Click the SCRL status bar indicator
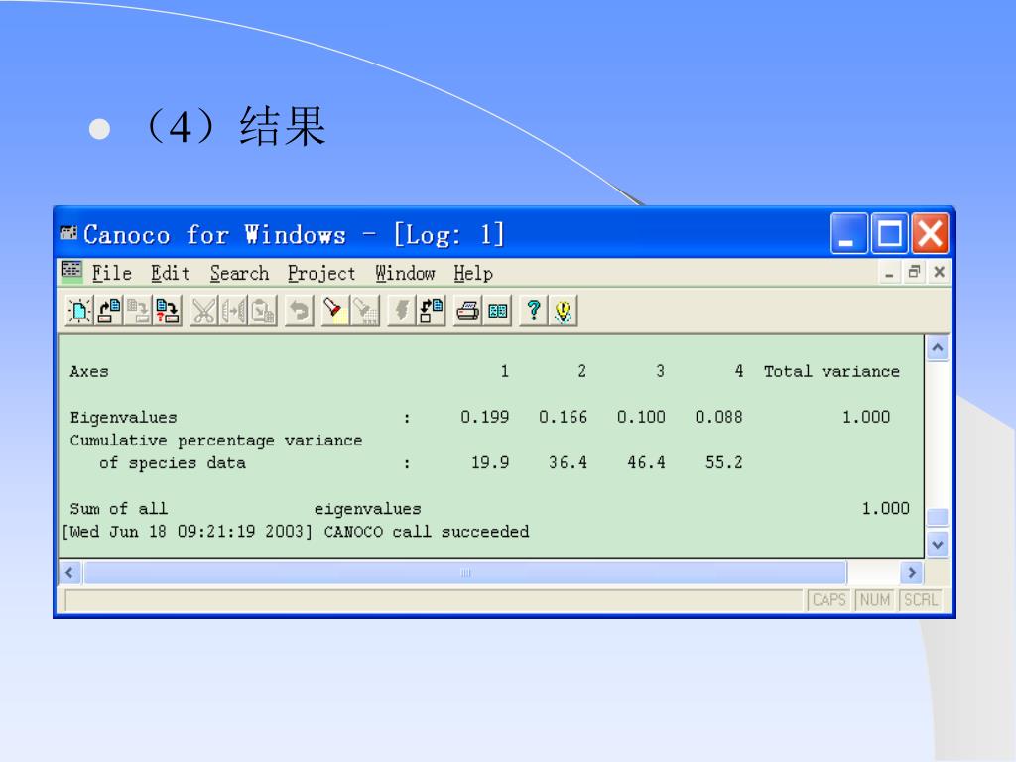Image resolution: width=1016 pixels, height=762 pixels. tap(920, 600)
